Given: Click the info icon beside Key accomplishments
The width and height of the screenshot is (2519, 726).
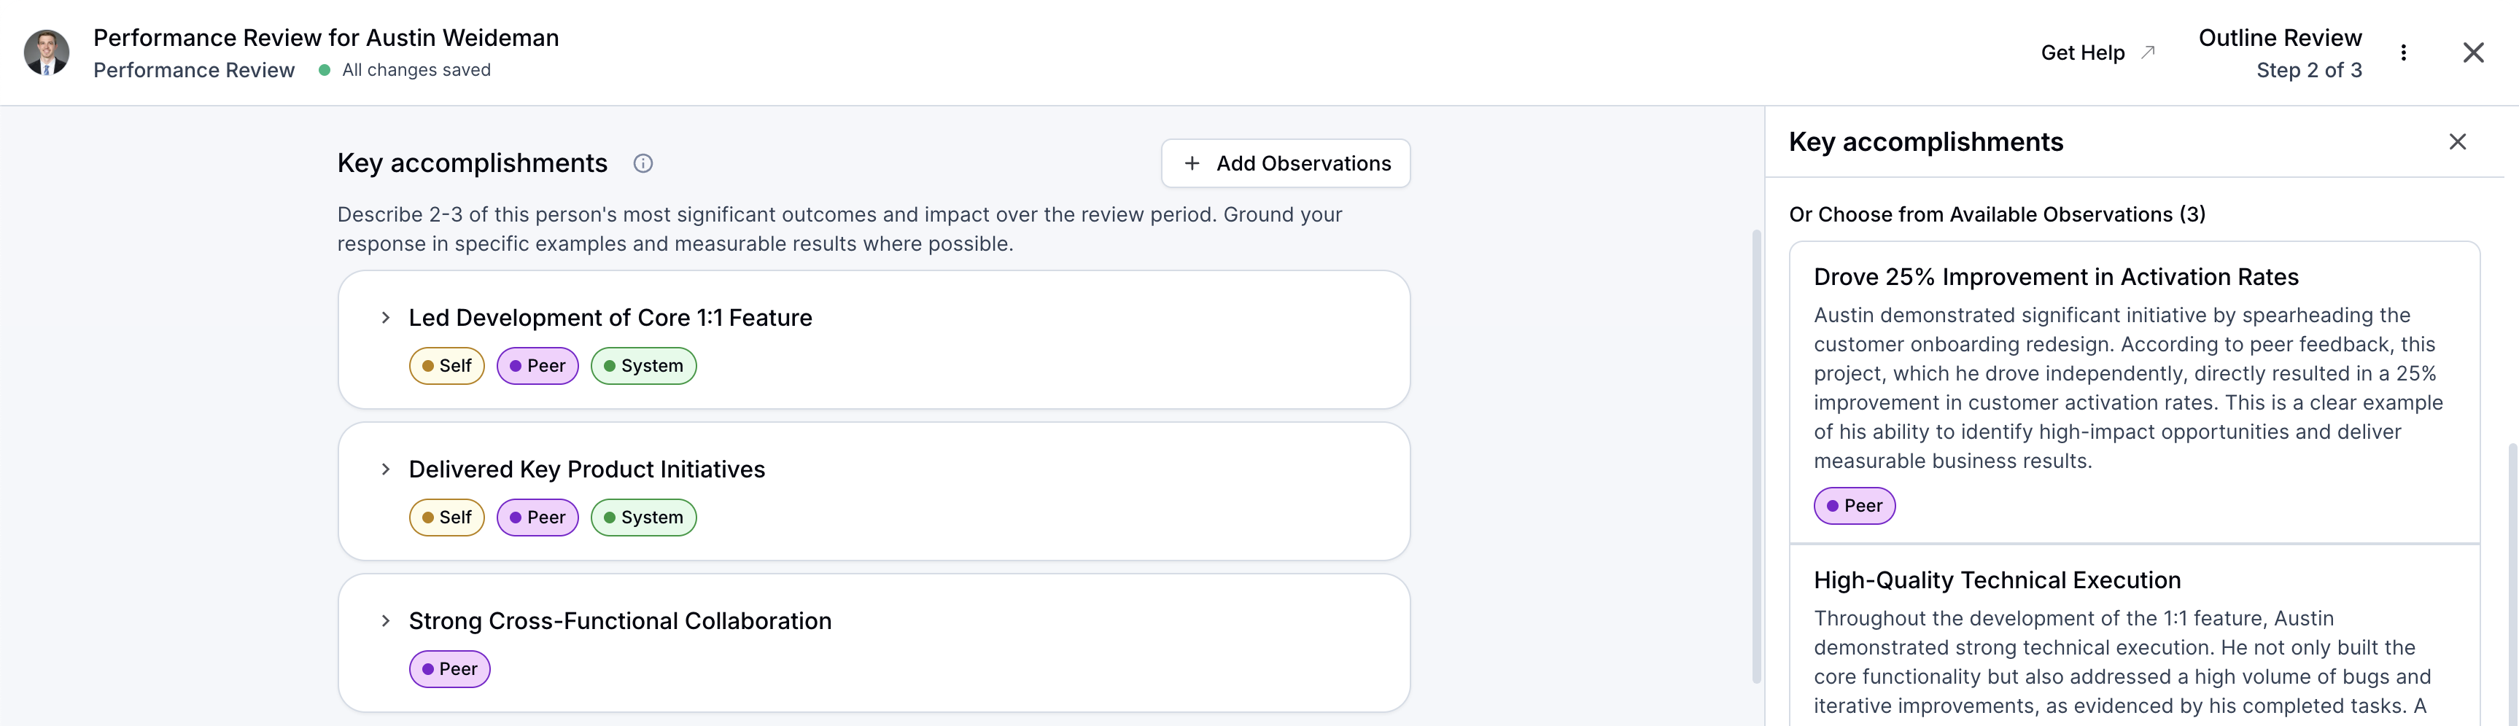Looking at the screenshot, I should (643, 163).
